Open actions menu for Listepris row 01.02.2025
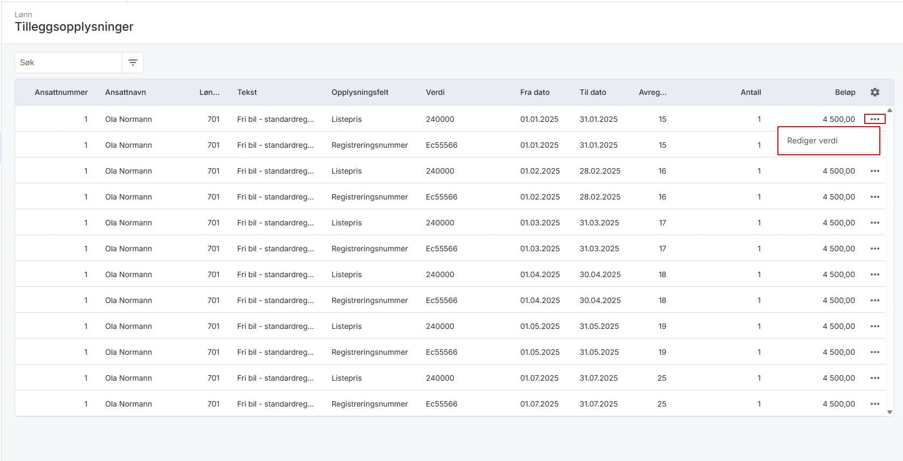Screen dimensions: 903x461 (874, 171)
